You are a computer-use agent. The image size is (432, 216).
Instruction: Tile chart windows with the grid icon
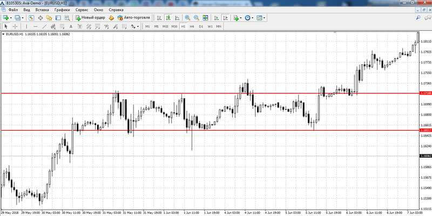click(x=205, y=18)
